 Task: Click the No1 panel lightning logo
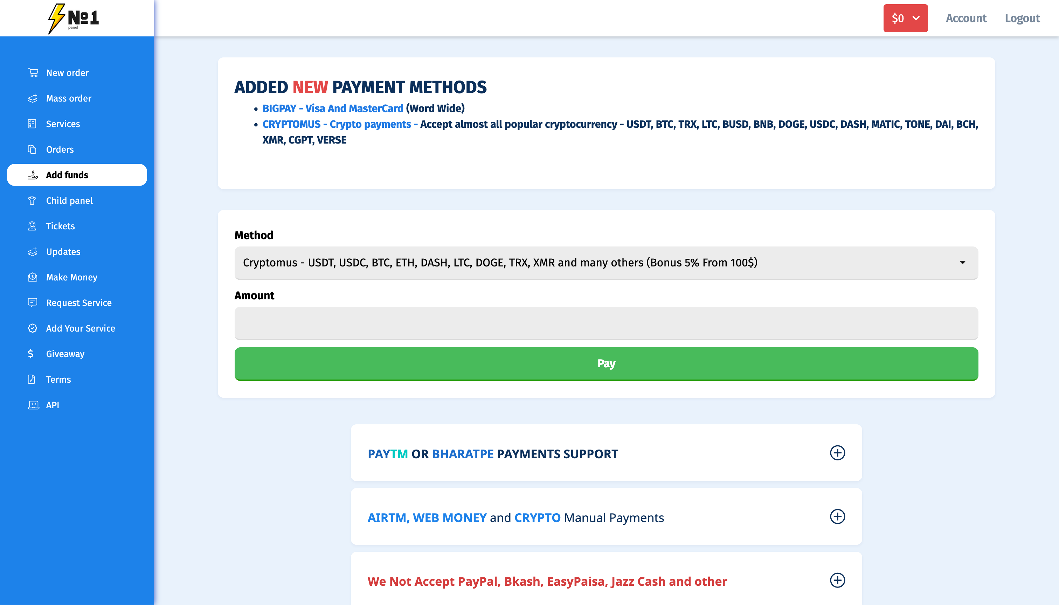[73, 18]
